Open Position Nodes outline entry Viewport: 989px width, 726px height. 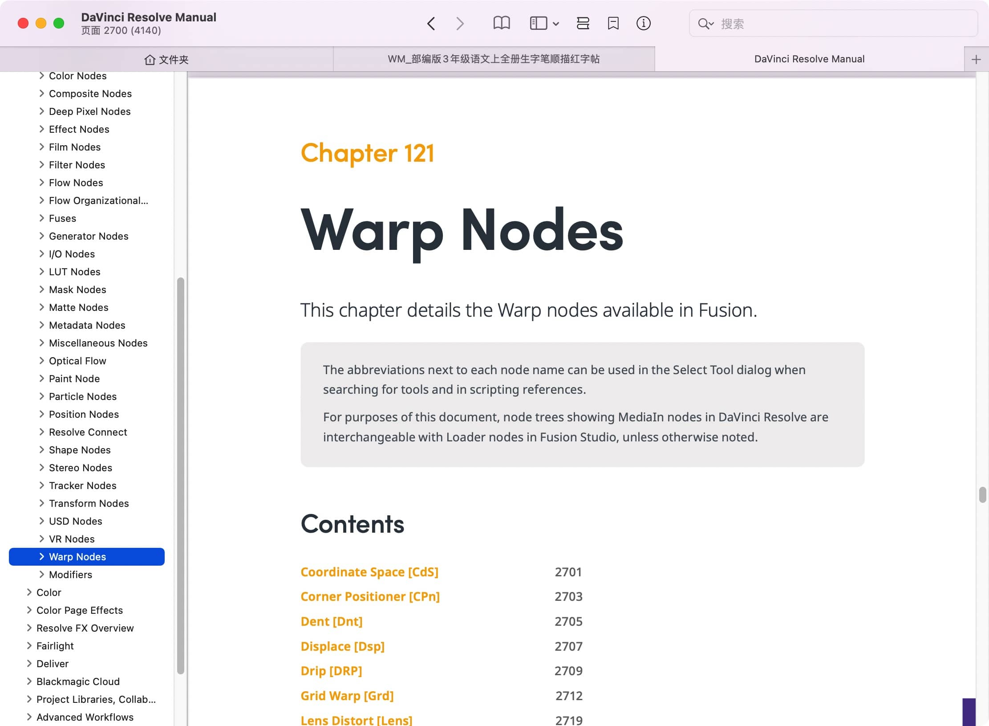click(84, 414)
